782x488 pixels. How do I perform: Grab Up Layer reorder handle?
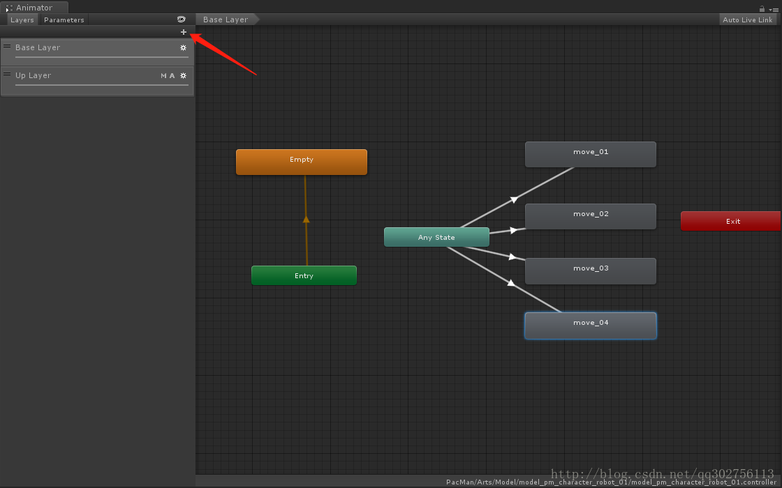(7, 74)
